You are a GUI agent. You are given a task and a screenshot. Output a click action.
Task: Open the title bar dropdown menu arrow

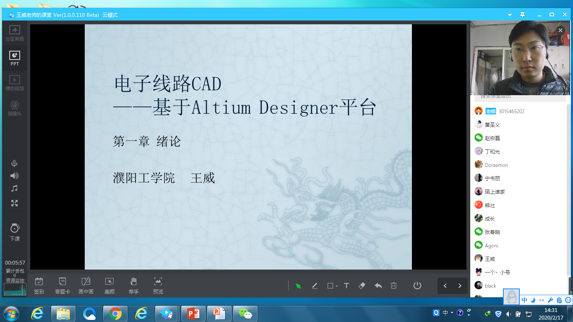pos(510,15)
